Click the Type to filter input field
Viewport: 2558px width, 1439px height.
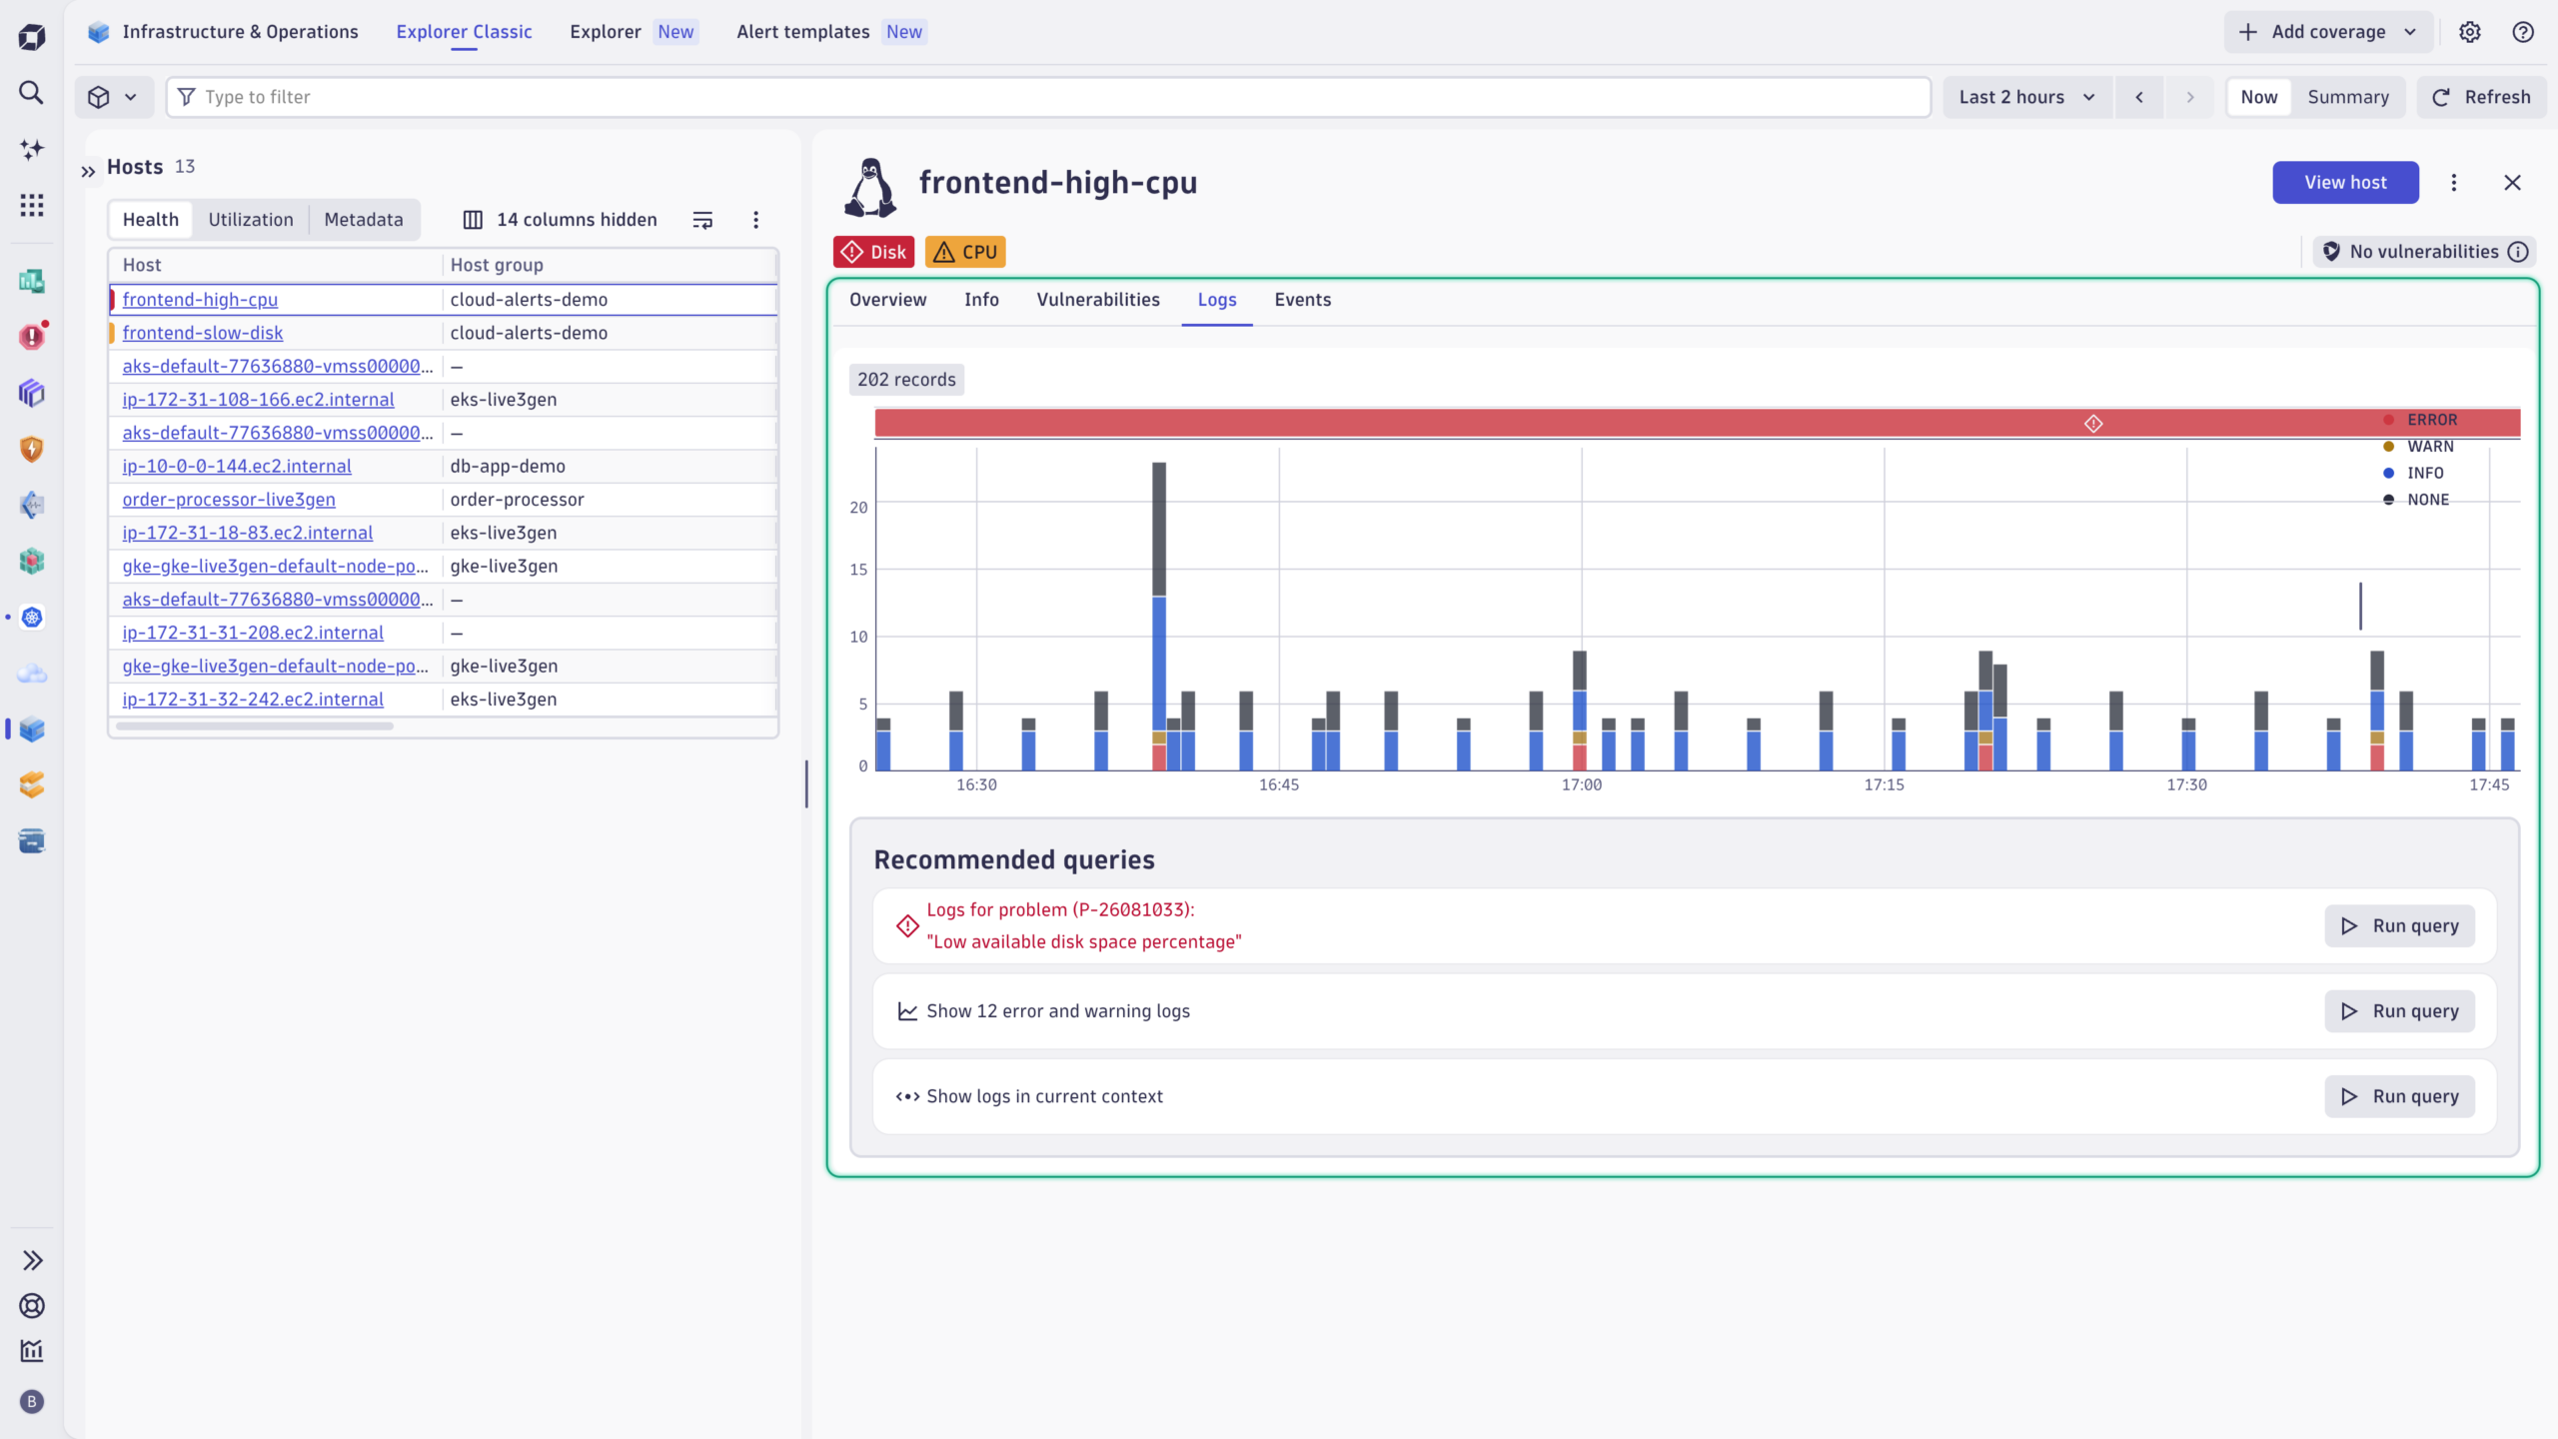click(x=1048, y=97)
